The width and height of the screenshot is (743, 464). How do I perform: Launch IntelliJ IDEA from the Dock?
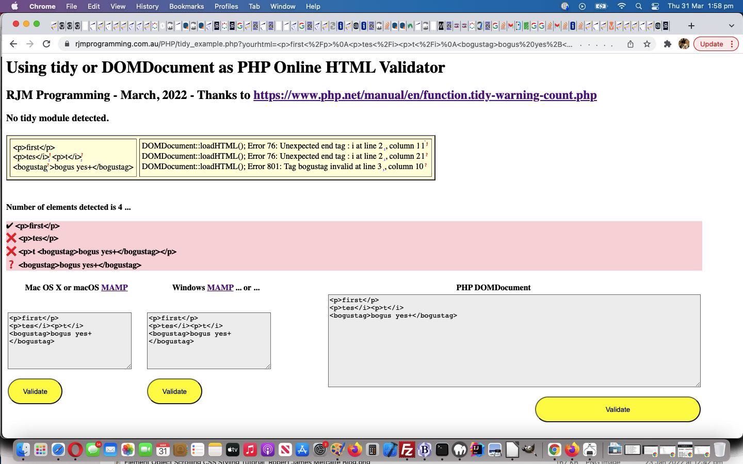tap(476, 450)
